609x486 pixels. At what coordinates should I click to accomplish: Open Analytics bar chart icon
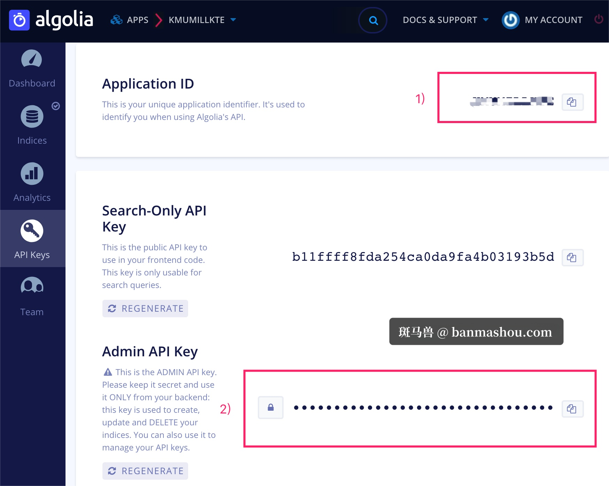(x=32, y=173)
